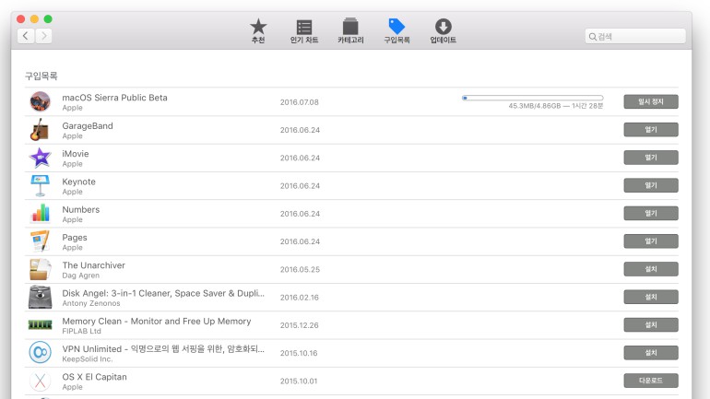Click the Keynote podium icon
This screenshot has height=399, width=710.
[40, 185]
